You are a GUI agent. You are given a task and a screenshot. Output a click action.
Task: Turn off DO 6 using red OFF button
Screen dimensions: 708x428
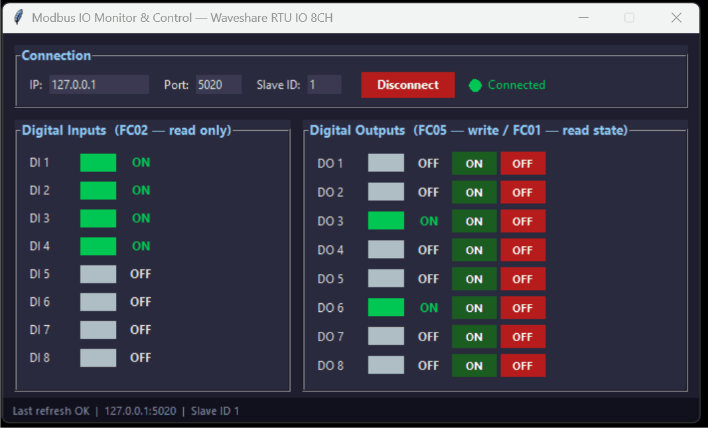point(522,308)
